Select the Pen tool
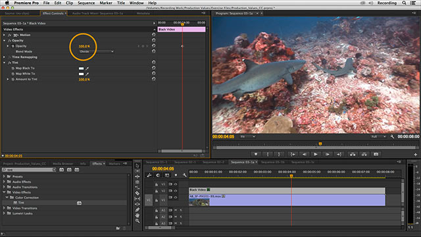The width and height of the screenshot is (421, 237). pos(137,209)
